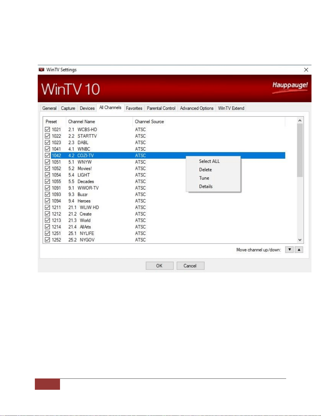This screenshot has height=416, width=321.
Task: Select the 21.4 AllArts channel row
Action: 164,227
